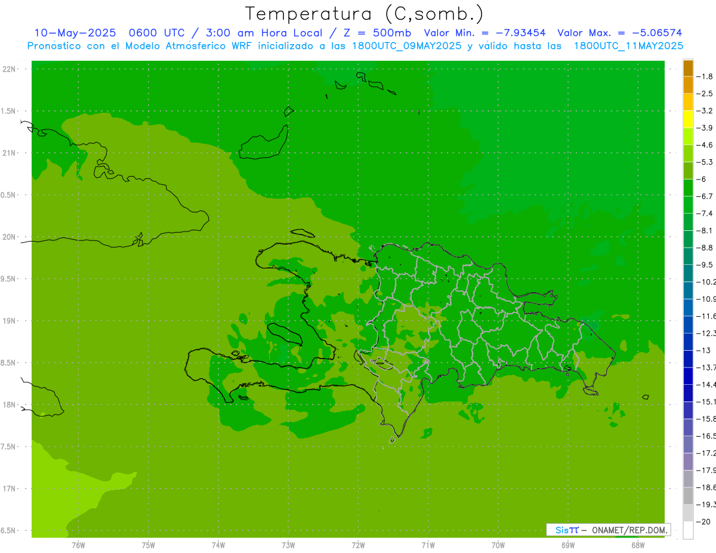Click the '71W' longitude label
The image size is (716, 553).
coord(428,545)
